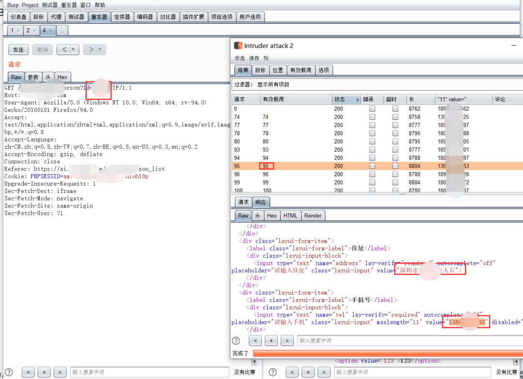Open the Burp menu

(13, 5)
